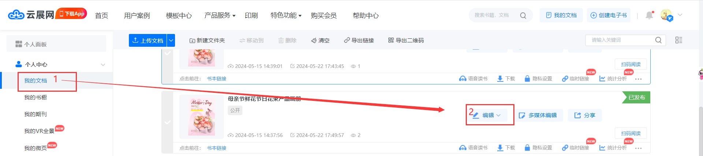Click 清空 clear toolbar item
Screen dimensions: 703x156
(x=320, y=40)
